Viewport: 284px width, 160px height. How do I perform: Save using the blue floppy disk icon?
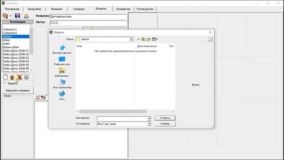click(x=17, y=16)
